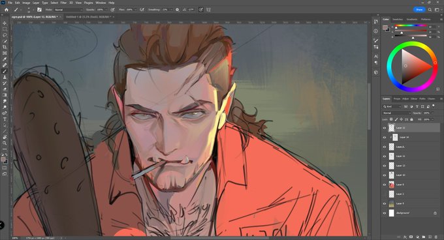Click the blue Share button

click(x=419, y=10)
